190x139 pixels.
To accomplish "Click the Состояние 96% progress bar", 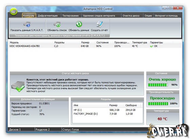I will coord(158,85).
